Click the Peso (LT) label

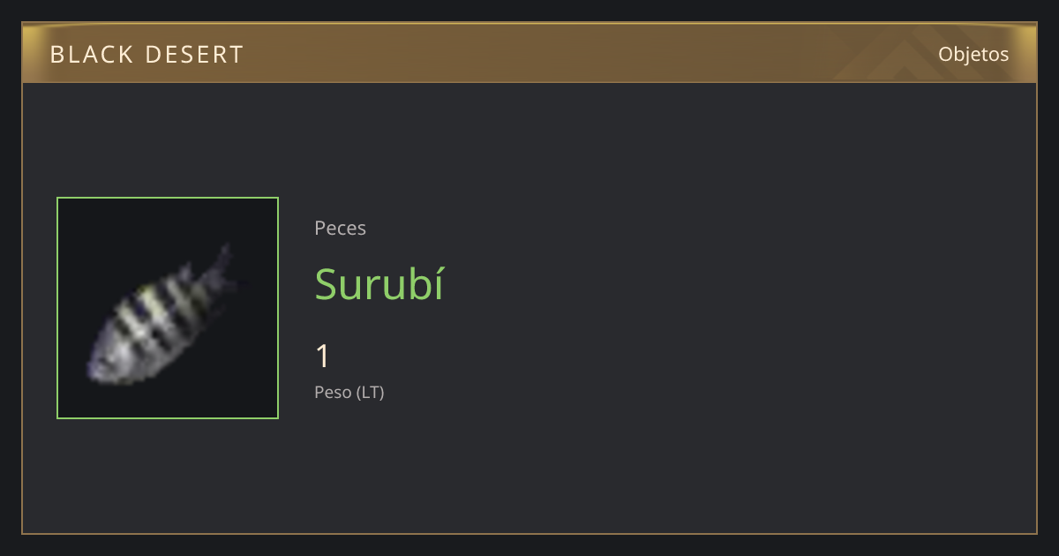tap(349, 392)
